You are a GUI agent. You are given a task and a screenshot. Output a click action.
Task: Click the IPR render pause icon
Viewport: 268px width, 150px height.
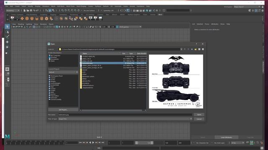(x=157, y=10)
